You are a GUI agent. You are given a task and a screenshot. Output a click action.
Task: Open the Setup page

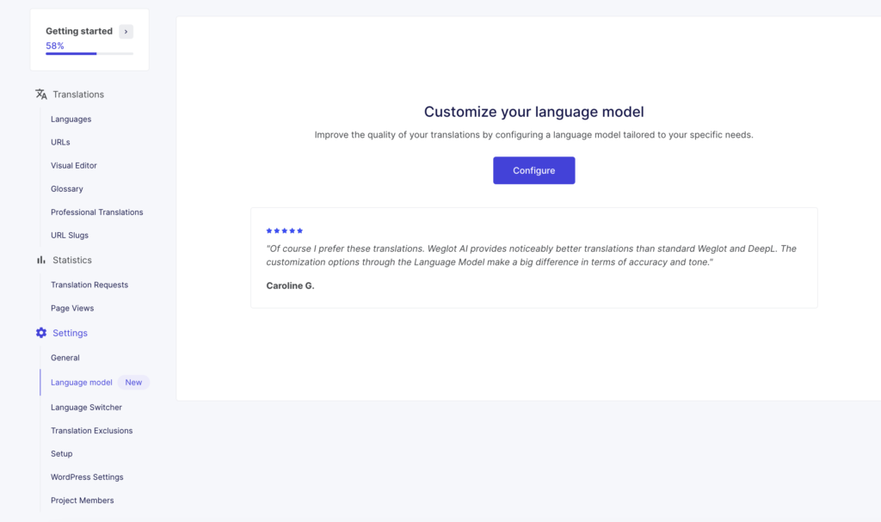(x=61, y=453)
